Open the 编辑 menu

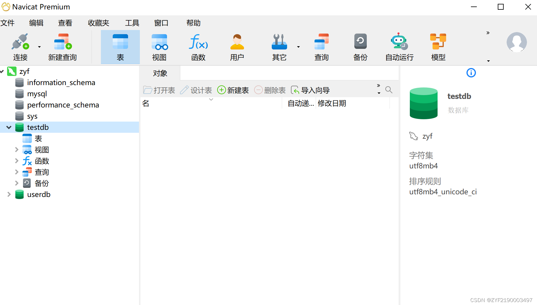[x=36, y=23]
